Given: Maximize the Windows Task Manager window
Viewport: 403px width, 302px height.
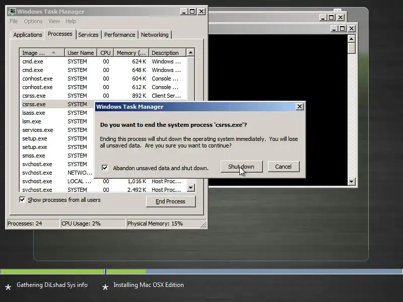Looking at the screenshot, I should [192, 12].
